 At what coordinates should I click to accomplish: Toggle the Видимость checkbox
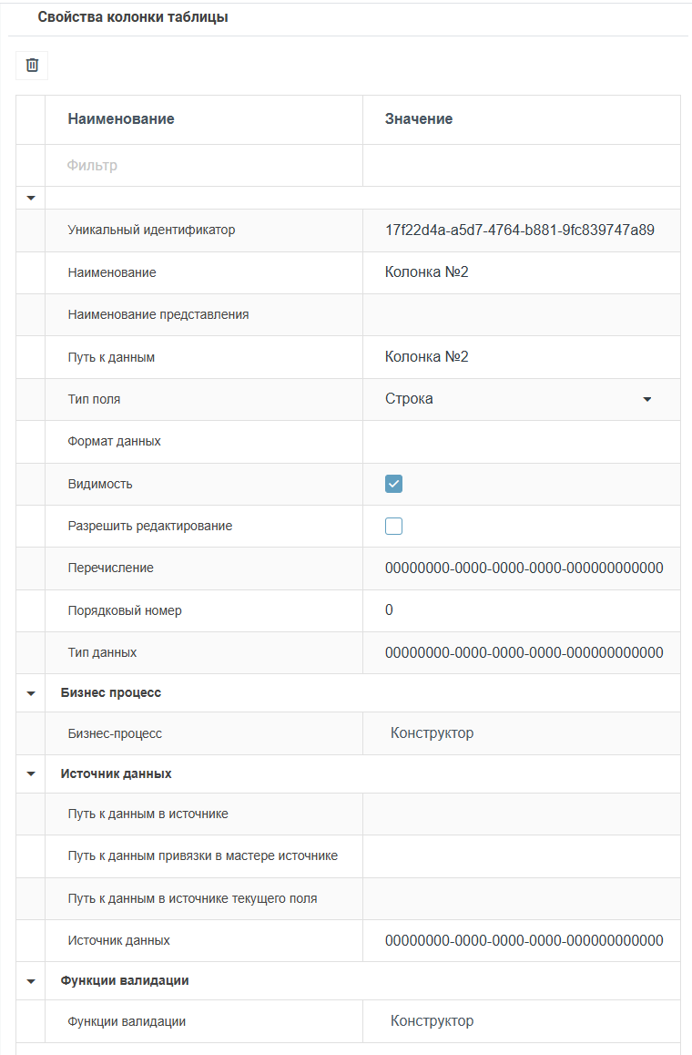[393, 484]
